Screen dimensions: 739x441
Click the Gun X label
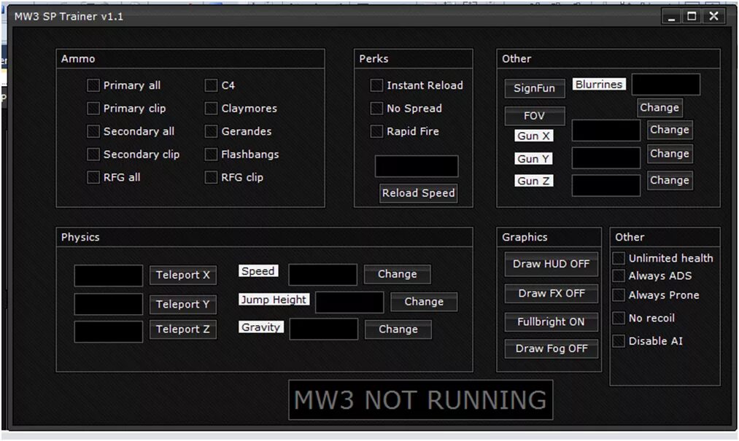[x=533, y=136]
